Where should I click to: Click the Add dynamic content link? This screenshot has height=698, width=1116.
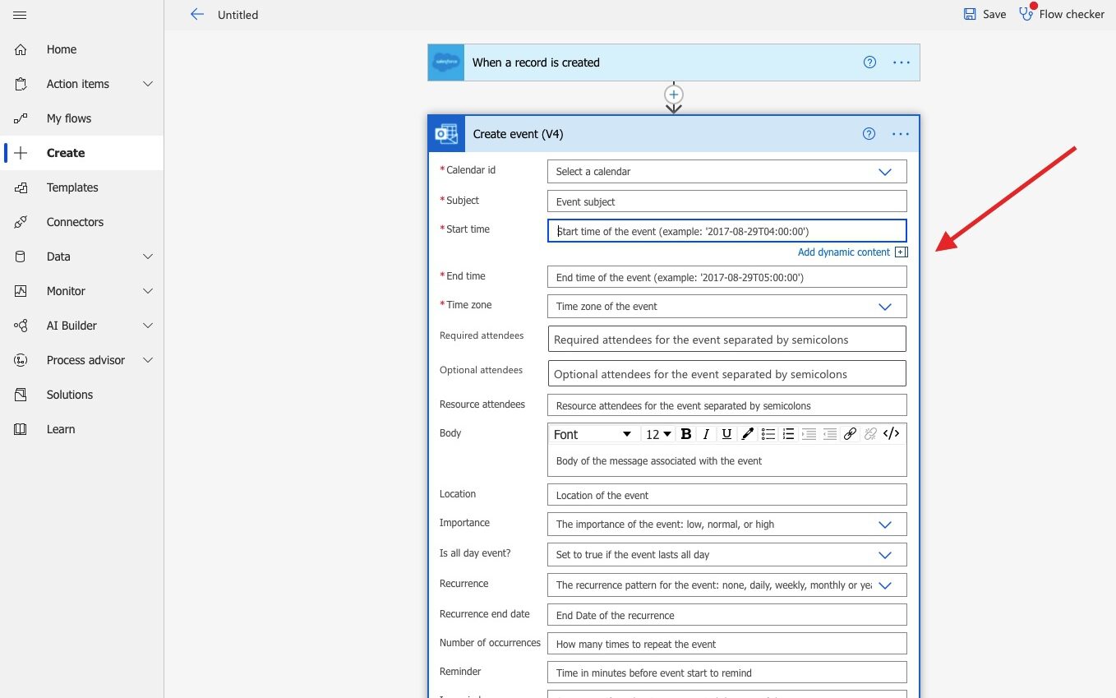coord(844,252)
